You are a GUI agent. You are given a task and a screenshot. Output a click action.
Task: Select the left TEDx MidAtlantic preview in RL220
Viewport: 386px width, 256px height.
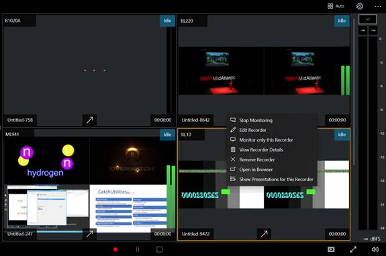click(x=221, y=71)
